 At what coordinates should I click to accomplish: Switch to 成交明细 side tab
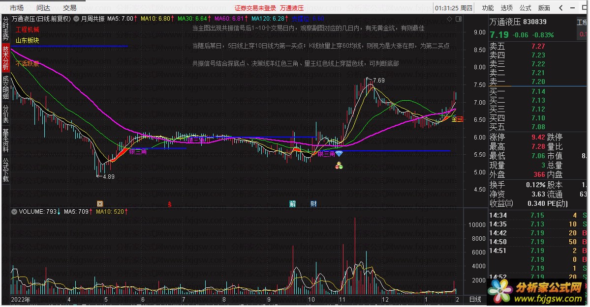5,87
